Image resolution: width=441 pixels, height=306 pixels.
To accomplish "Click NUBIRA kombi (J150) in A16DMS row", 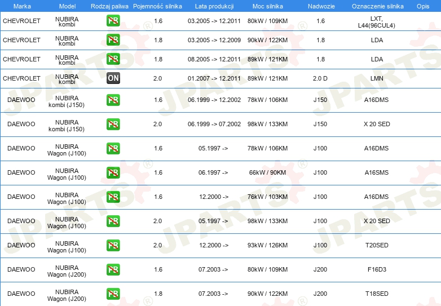I will [x=67, y=101].
